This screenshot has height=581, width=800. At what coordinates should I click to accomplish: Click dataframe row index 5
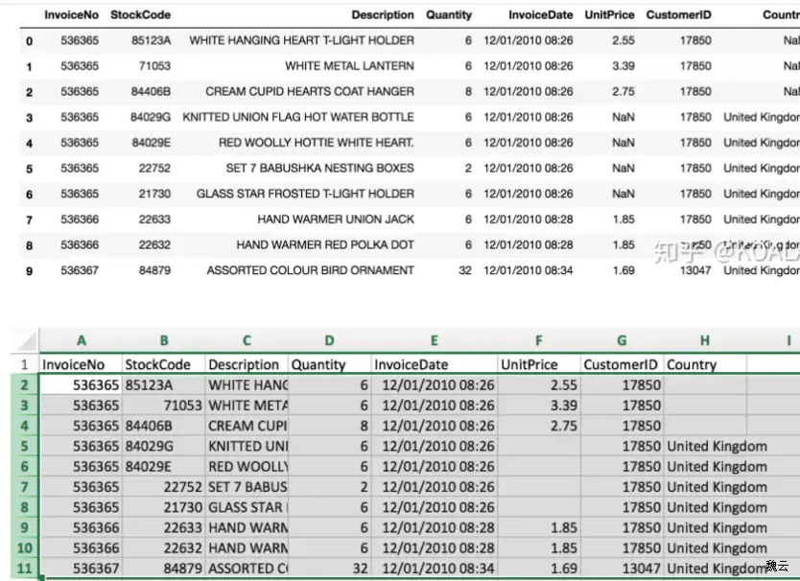(x=29, y=169)
